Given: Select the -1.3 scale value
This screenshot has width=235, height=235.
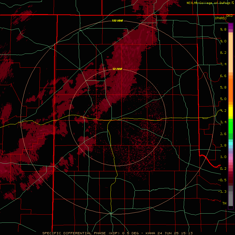Looking at the screenshot, I should click(222, 192).
